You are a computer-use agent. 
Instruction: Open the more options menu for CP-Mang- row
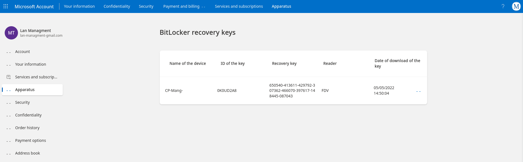click(x=418, y=91)
